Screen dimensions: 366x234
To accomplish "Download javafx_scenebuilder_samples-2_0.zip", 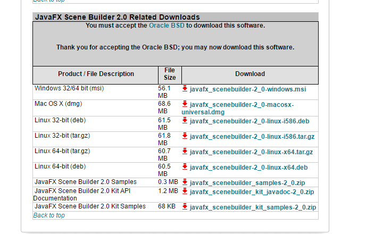I will click(247, 183).
